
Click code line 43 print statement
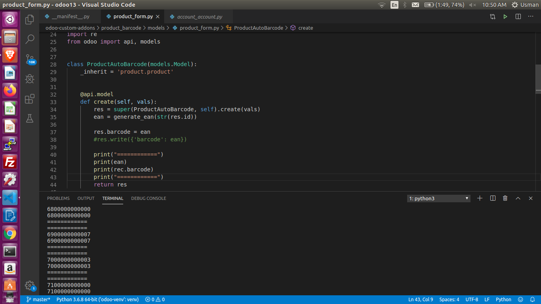click(128, 177)
